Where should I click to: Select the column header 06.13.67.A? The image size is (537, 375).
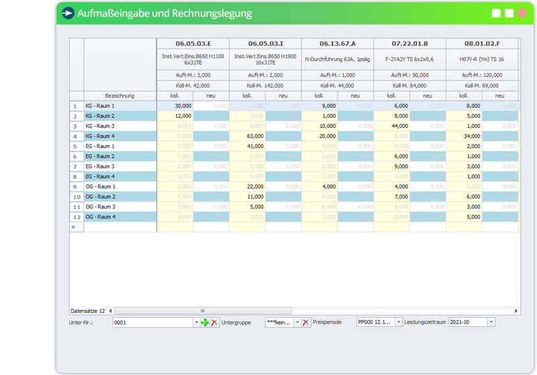(x=338, y=44)
